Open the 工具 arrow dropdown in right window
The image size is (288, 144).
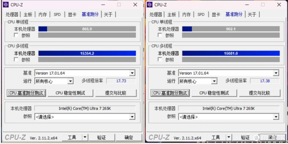coord(229,137)
